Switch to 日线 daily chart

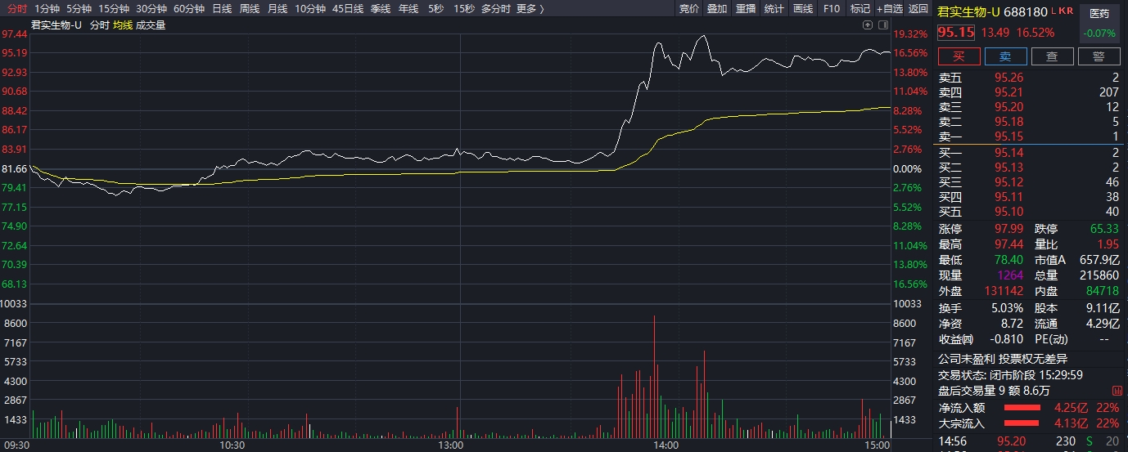pyautogui.click(x=222, y=9)
